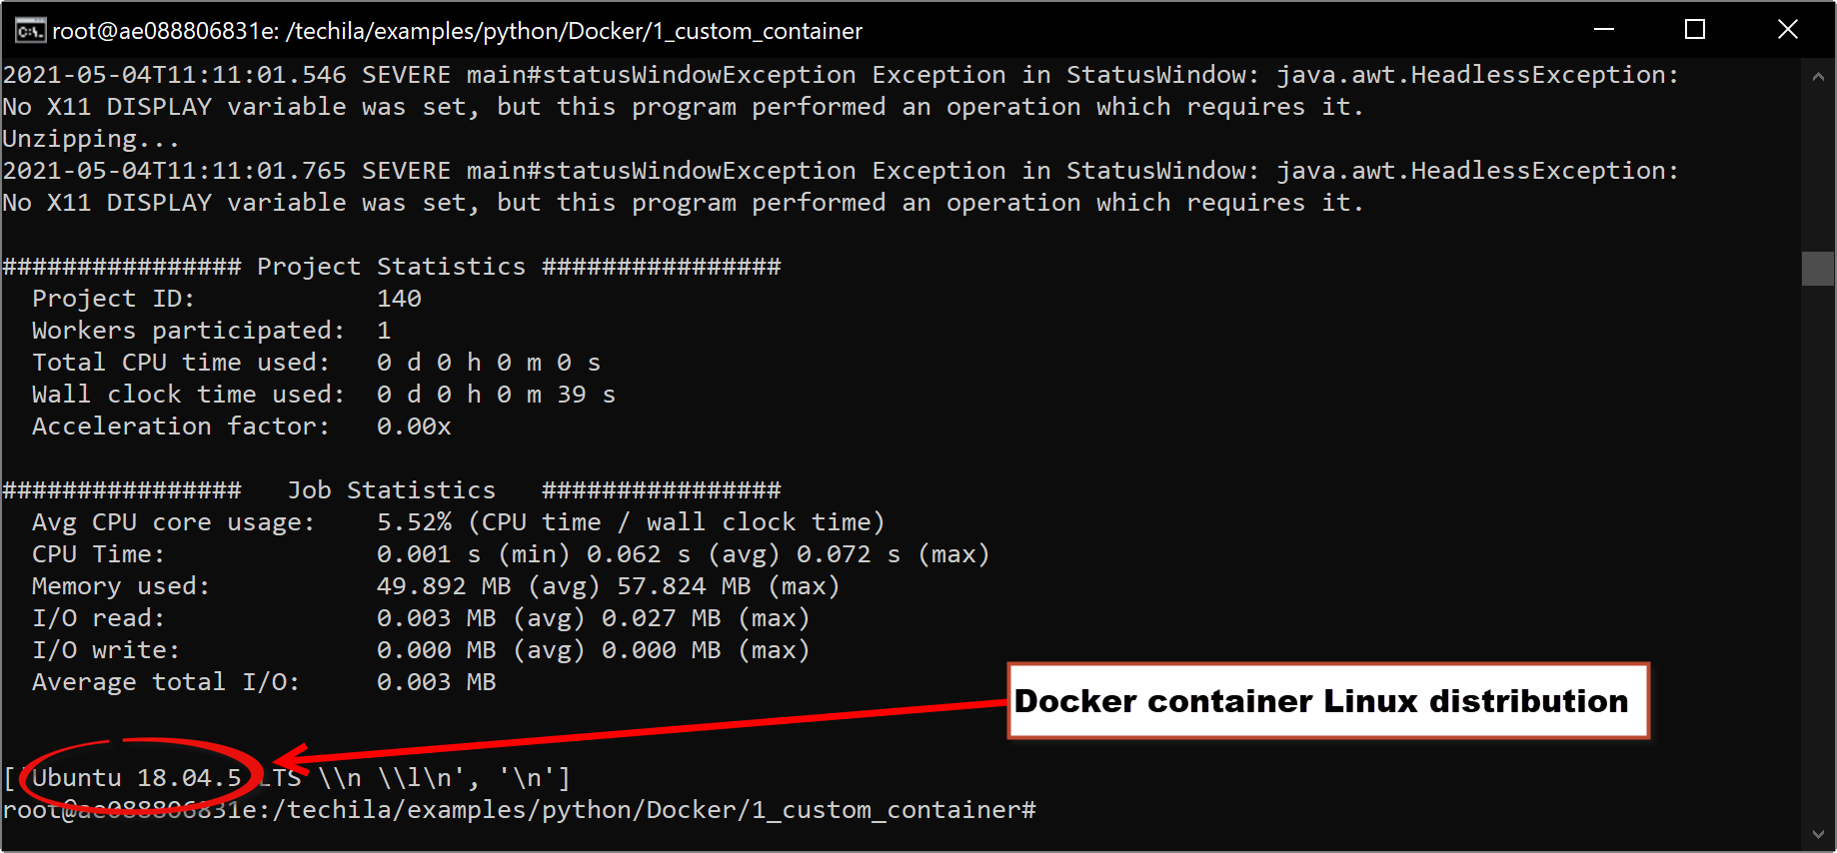The image size is (1837, 853).
Task: Click the scrollbar up arrow
Action: pyautogui.click(x=1818, y=77)
